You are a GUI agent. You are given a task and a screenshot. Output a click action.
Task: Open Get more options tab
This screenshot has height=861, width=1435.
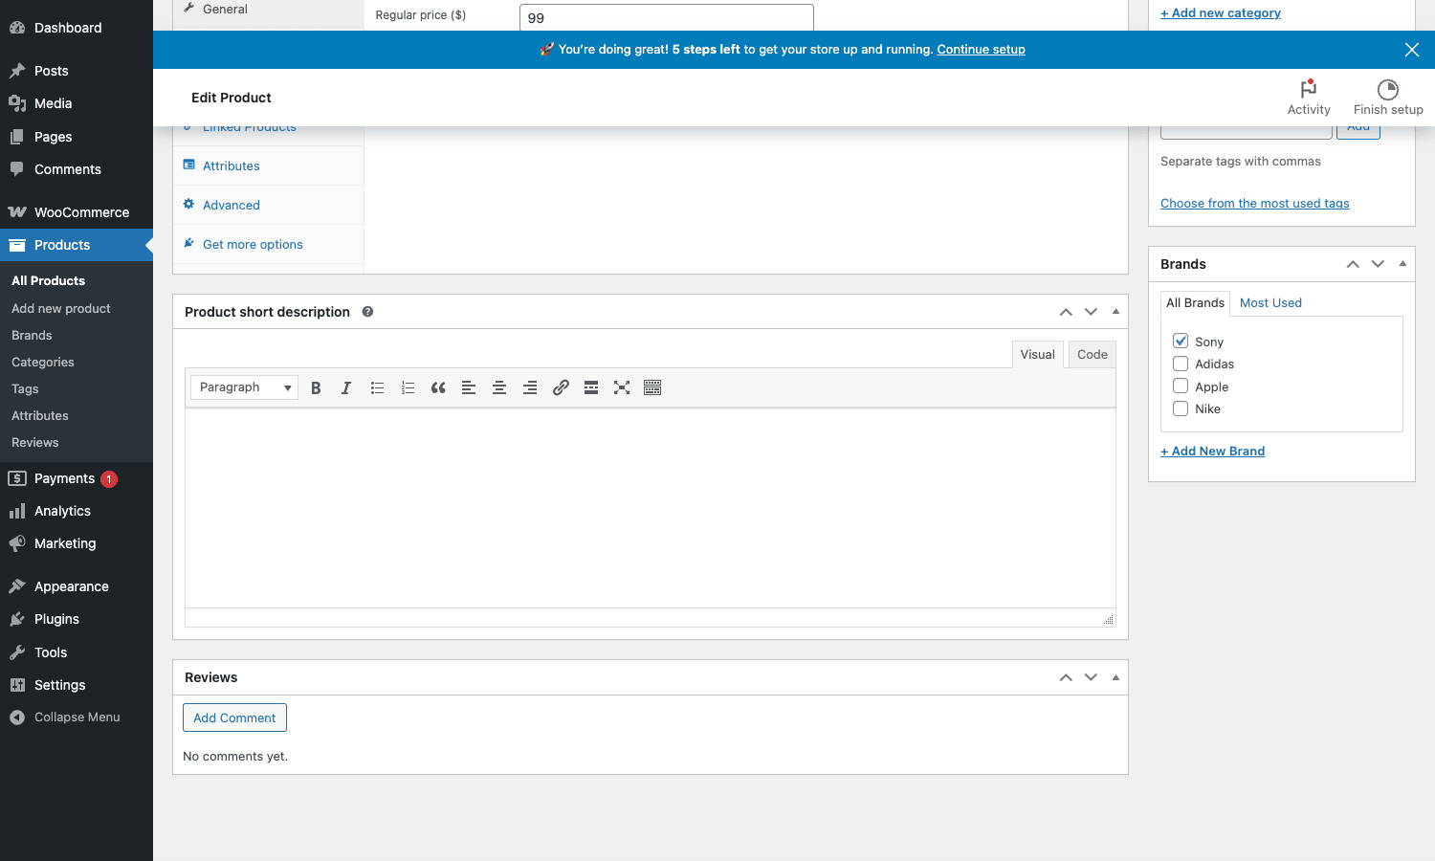[269, 244]
